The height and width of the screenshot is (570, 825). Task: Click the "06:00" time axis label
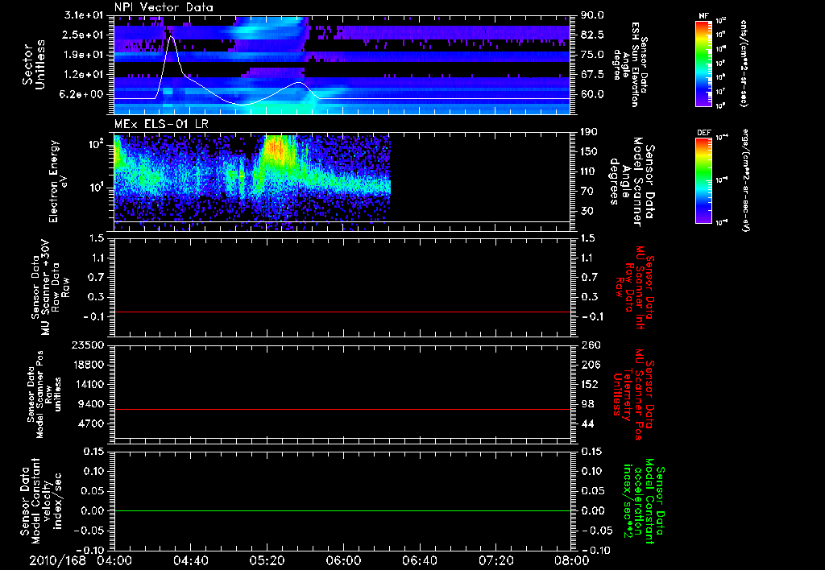(x=343, y=561)
